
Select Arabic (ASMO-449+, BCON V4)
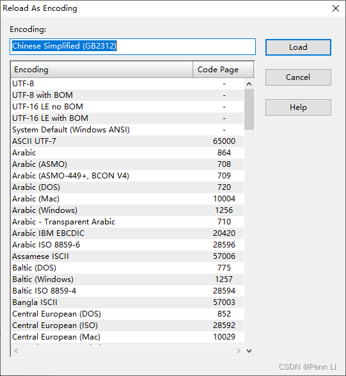(127, 176)
